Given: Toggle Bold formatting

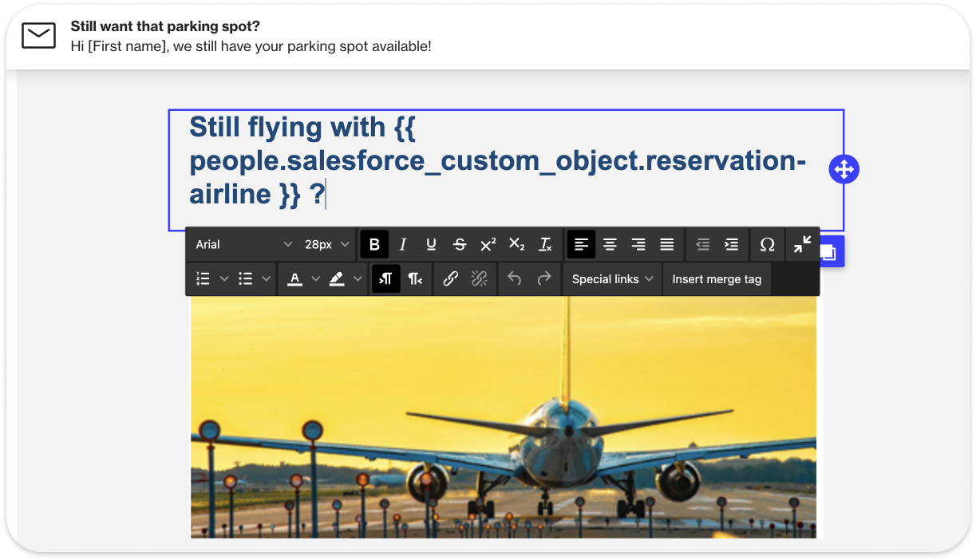Looking at the screenshot, I should 374,244.
